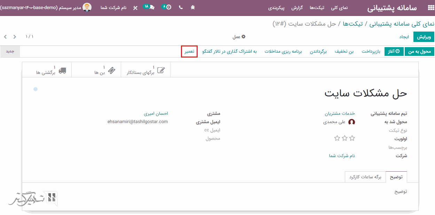Image resolution: width=435 pixels, height=215 pixels.
Task: Click email ehsanamiri@tashilgostar.com
Action: pyautogui.click(x=138, y=122)
